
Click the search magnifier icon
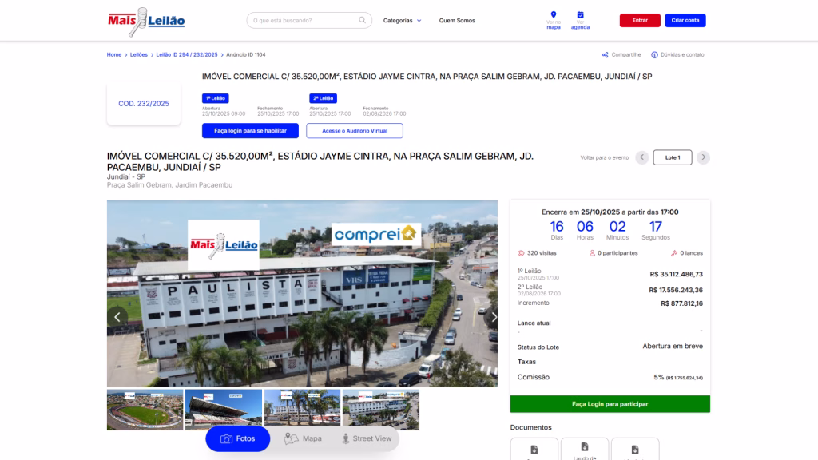click(x=362, y=20)
